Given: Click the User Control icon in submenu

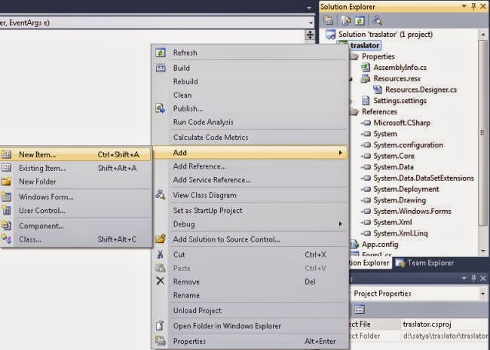Looking at the screenshot, I should (x=6, y=210).
